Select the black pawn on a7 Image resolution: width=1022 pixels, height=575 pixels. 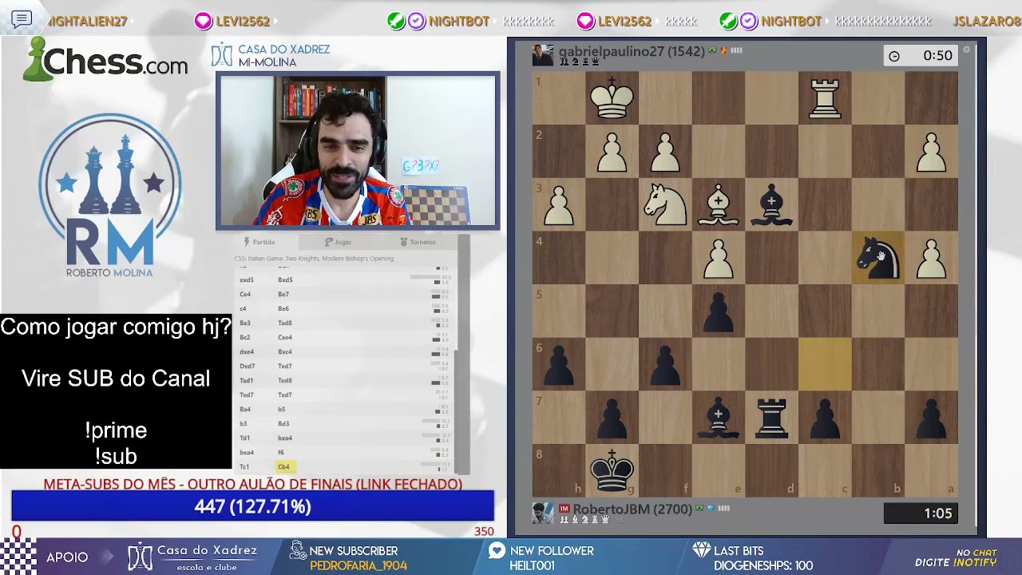tap(931, 418)
